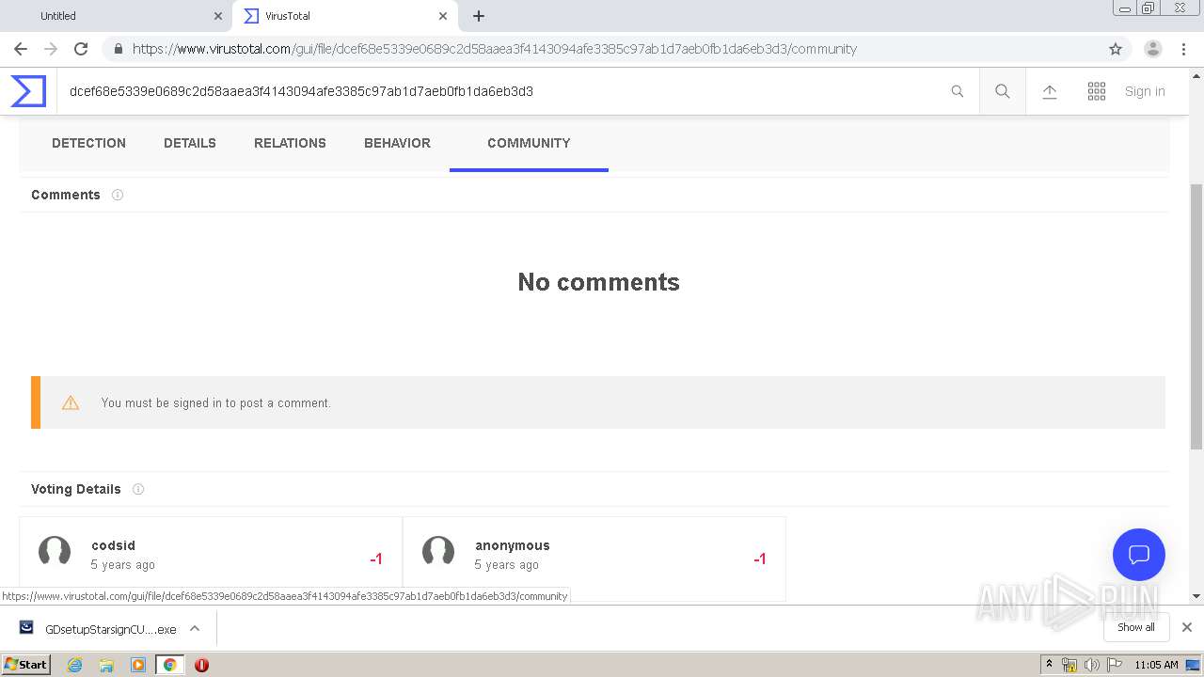Show hidden tray icons arrow
The image size is (1204, 677).
coord(1049,665)
